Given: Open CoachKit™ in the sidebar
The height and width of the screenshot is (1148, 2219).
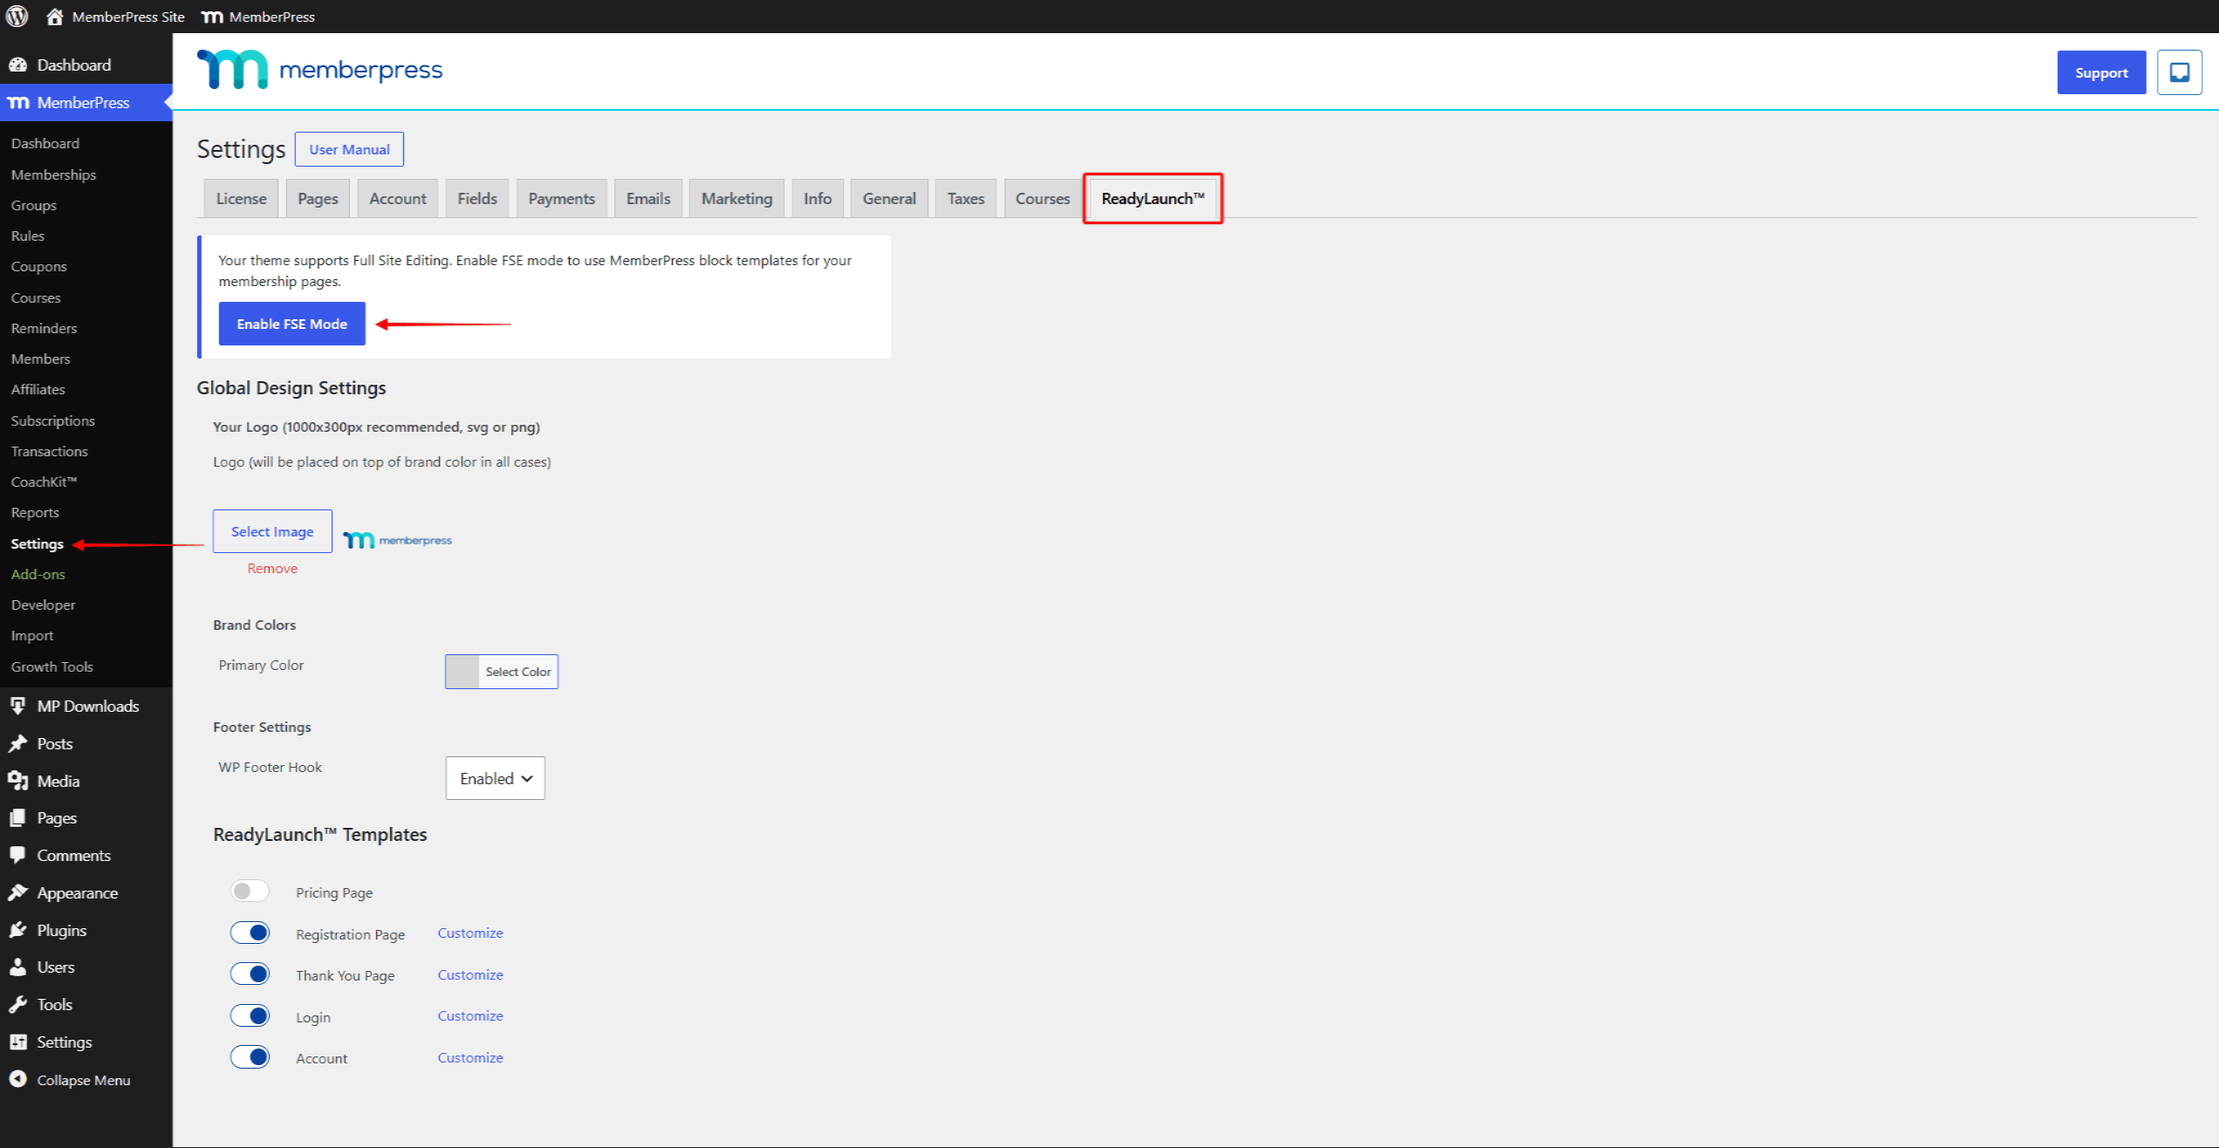Looking at the screenshot, I should point(45,482).
